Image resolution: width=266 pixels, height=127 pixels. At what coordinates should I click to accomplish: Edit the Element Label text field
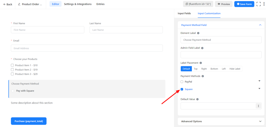coord(221,40)
